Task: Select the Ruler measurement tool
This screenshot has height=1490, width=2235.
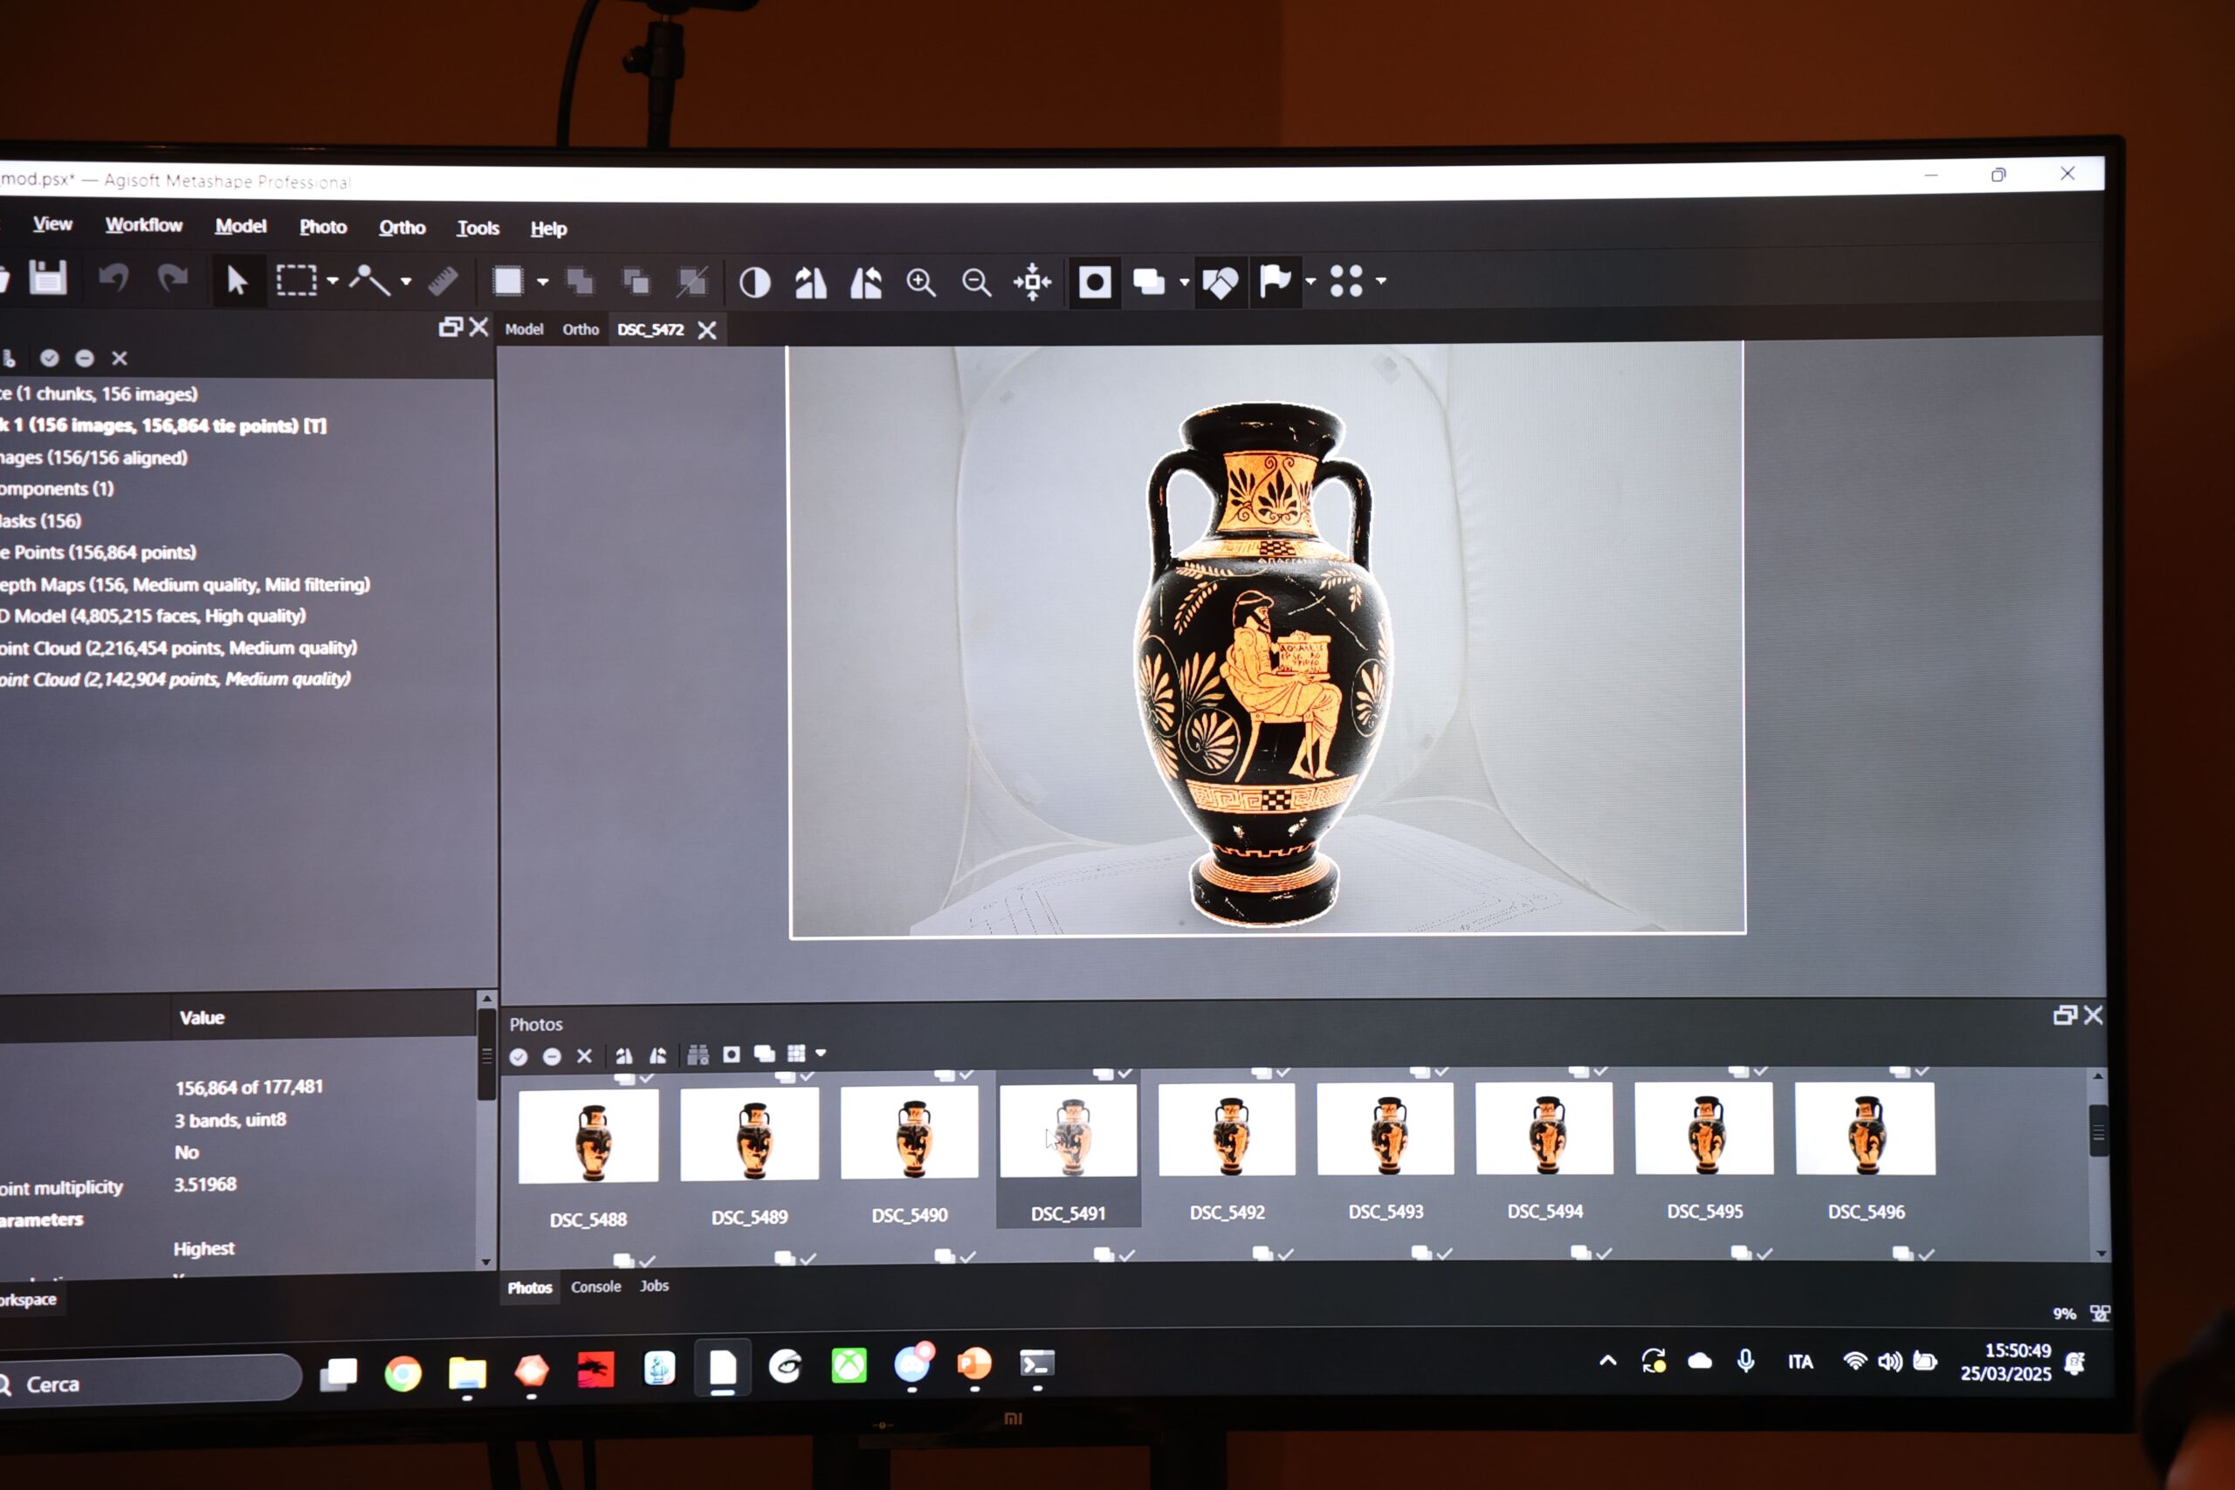Action: 443,281
